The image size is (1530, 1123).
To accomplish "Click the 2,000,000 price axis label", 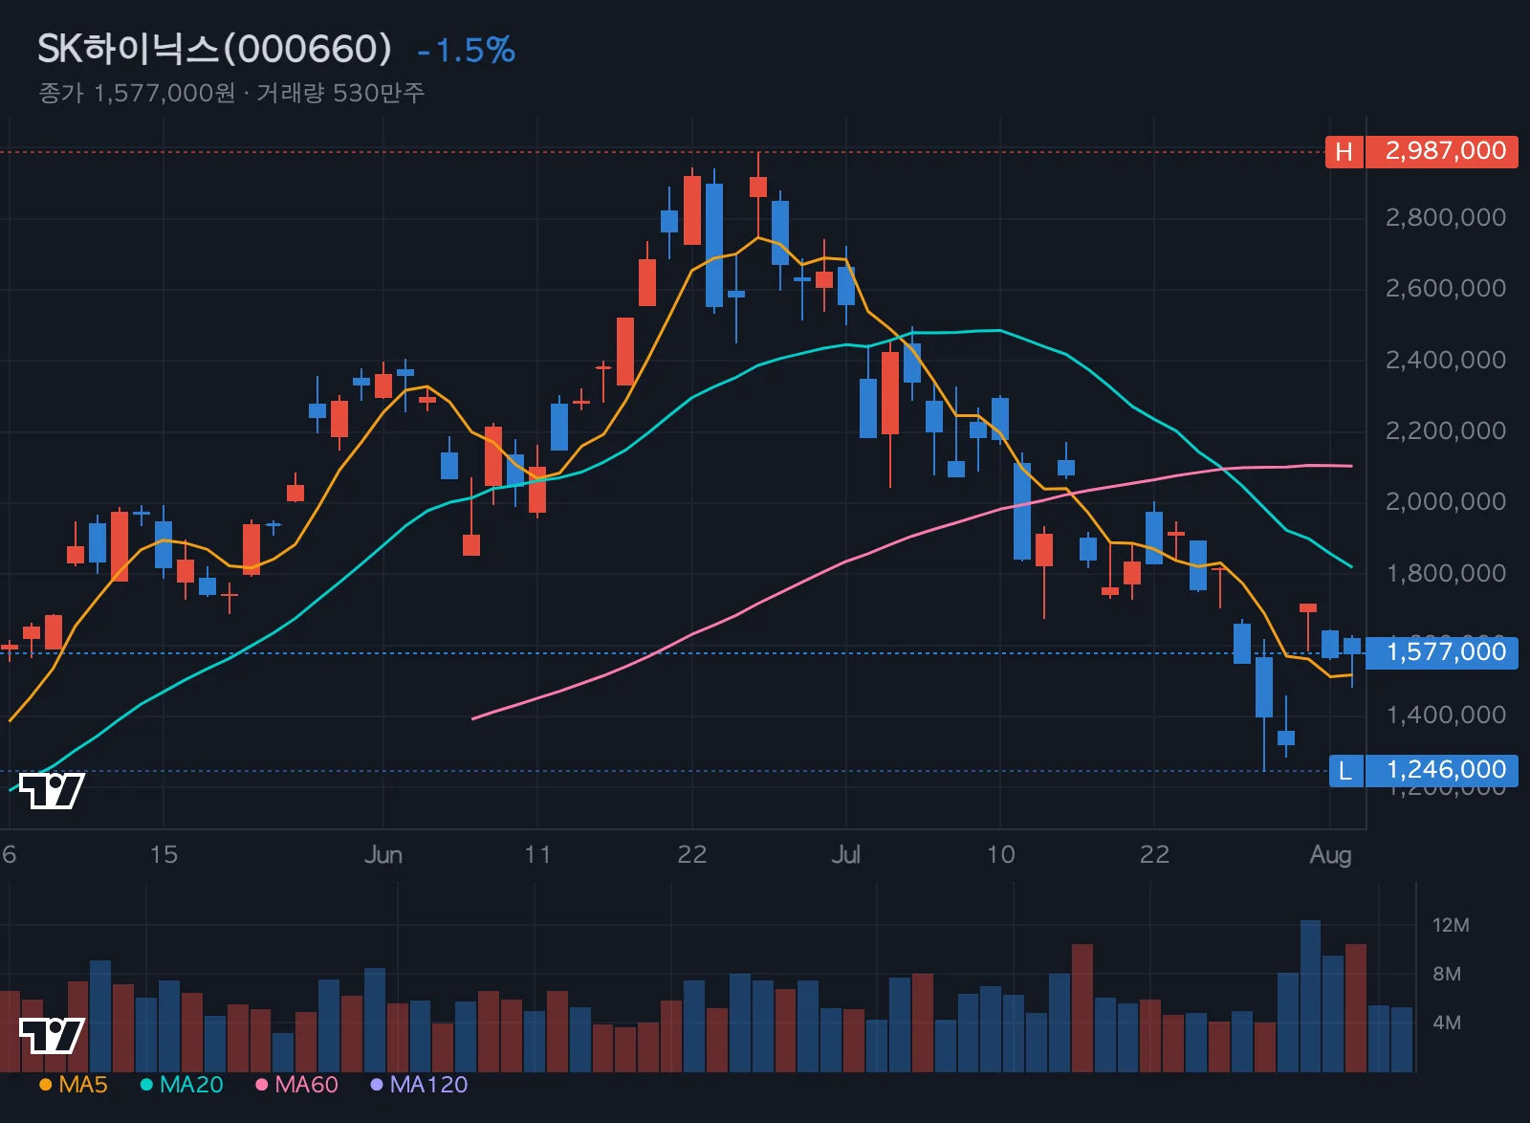I will (x=1446, y=502).
